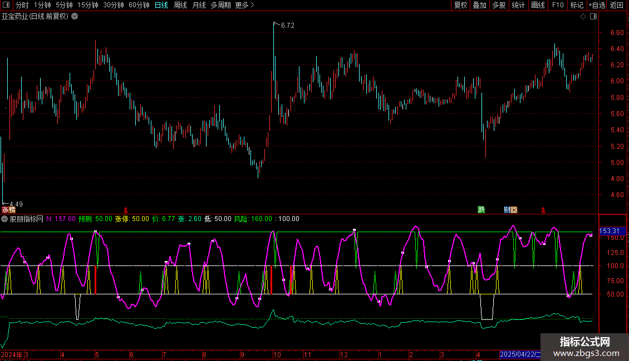Screen dimensions: 629x361
Task: Click the 4.49 low price label
Action: tap(16, 204)
